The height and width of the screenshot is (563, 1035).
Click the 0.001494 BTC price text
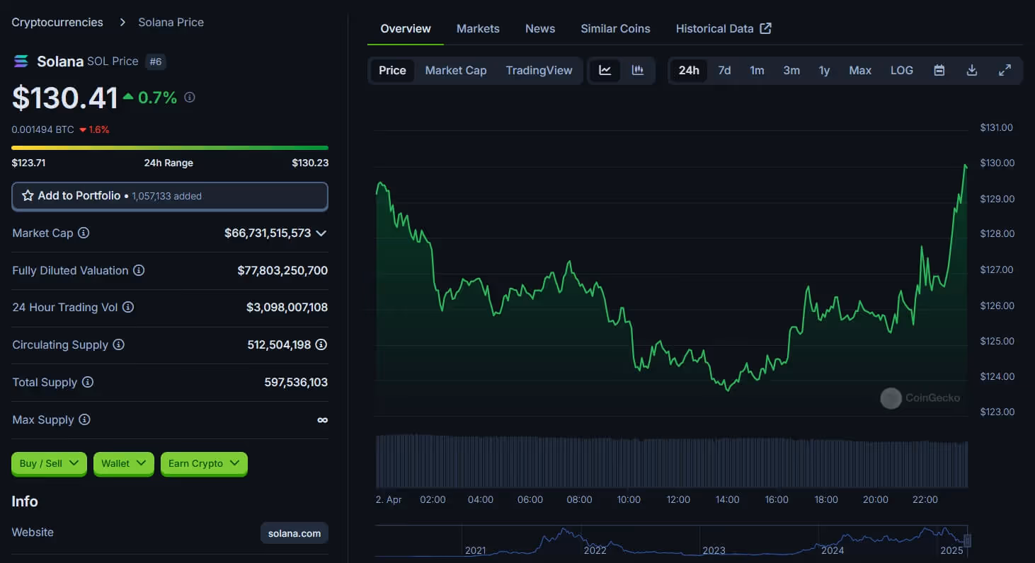(x=42, y=129)
